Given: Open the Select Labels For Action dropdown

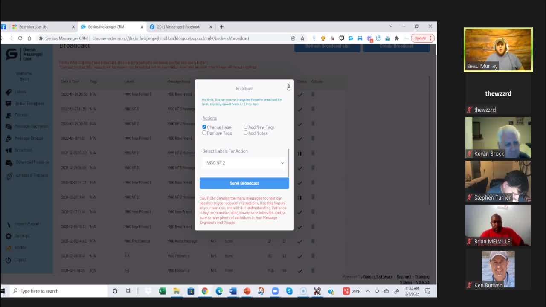Looking at the screenshot, I should click(x=244, y=163).
